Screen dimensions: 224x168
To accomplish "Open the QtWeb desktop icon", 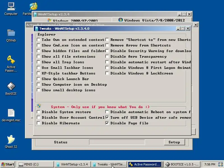I will (11, 36).
